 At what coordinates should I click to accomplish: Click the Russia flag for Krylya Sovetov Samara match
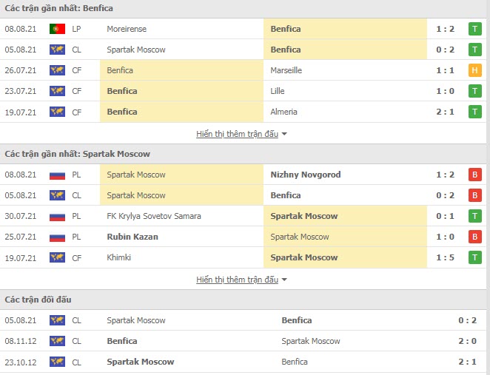(x=57, y=216)
